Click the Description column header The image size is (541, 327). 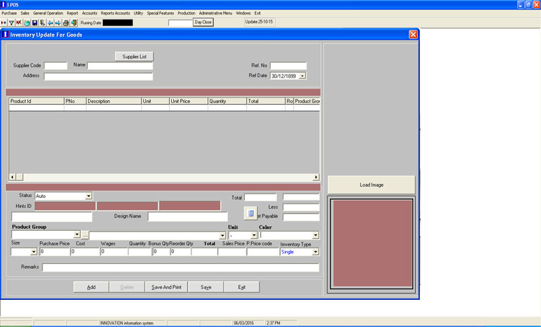(114, 101)
